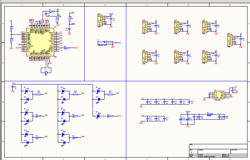Select the resistor after the first LED pair, left column
Viewport: 250px width, 160px height.
[x=39, y=94]
